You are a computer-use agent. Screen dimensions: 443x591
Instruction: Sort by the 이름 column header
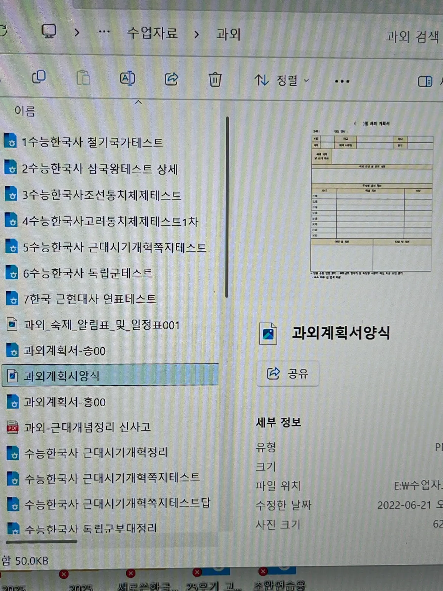tap(25, 111)
